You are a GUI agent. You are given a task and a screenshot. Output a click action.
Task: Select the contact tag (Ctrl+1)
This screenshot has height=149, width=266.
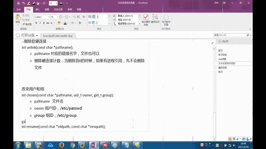pyautogui.click(x=125, y=16)
